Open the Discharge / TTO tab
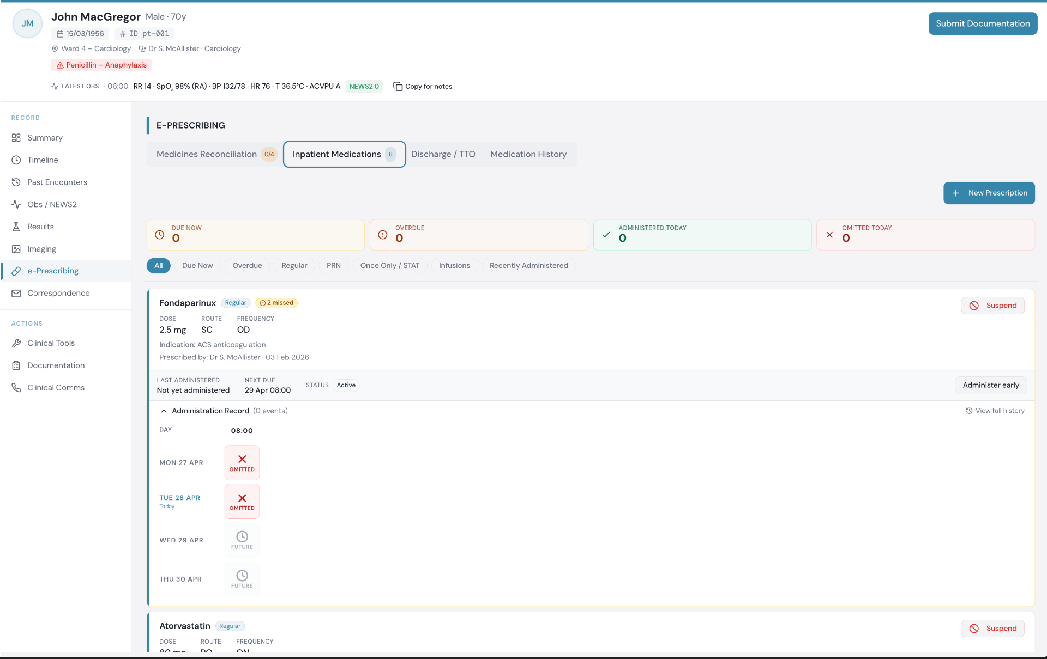The width and height of the screenshot is (1047, 659). point(443,154)
